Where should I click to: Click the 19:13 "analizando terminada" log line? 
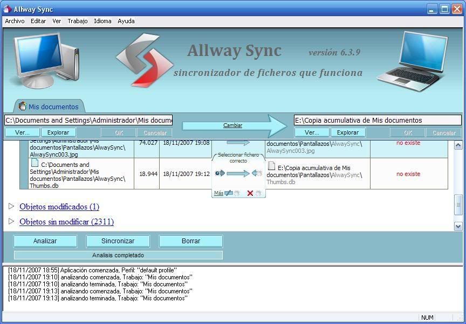tap(98, 298)
